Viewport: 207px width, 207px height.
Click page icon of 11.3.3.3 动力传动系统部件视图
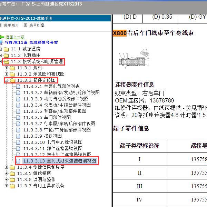point(18,99)
